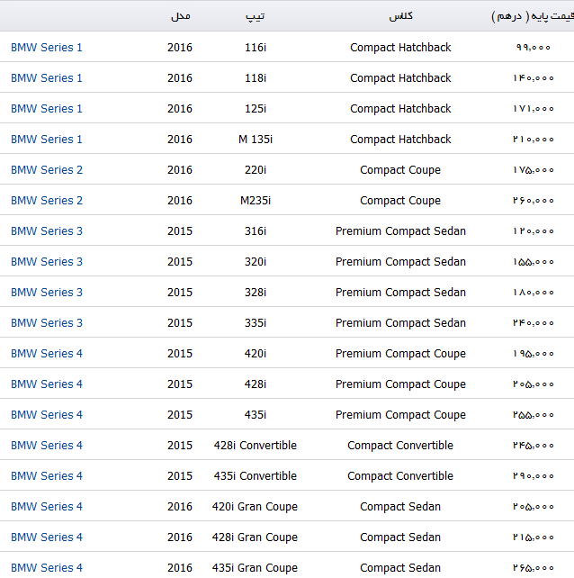Select the M235i type cell
The height and width of the screenshot is (578, 574).
tap(256, 201)
